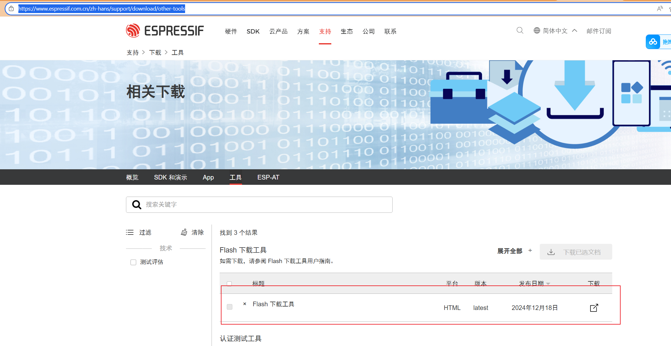The width and height of the screenshot is (671, 346).
Task: Open the 支持 menu
Action: tap(325, 31)
